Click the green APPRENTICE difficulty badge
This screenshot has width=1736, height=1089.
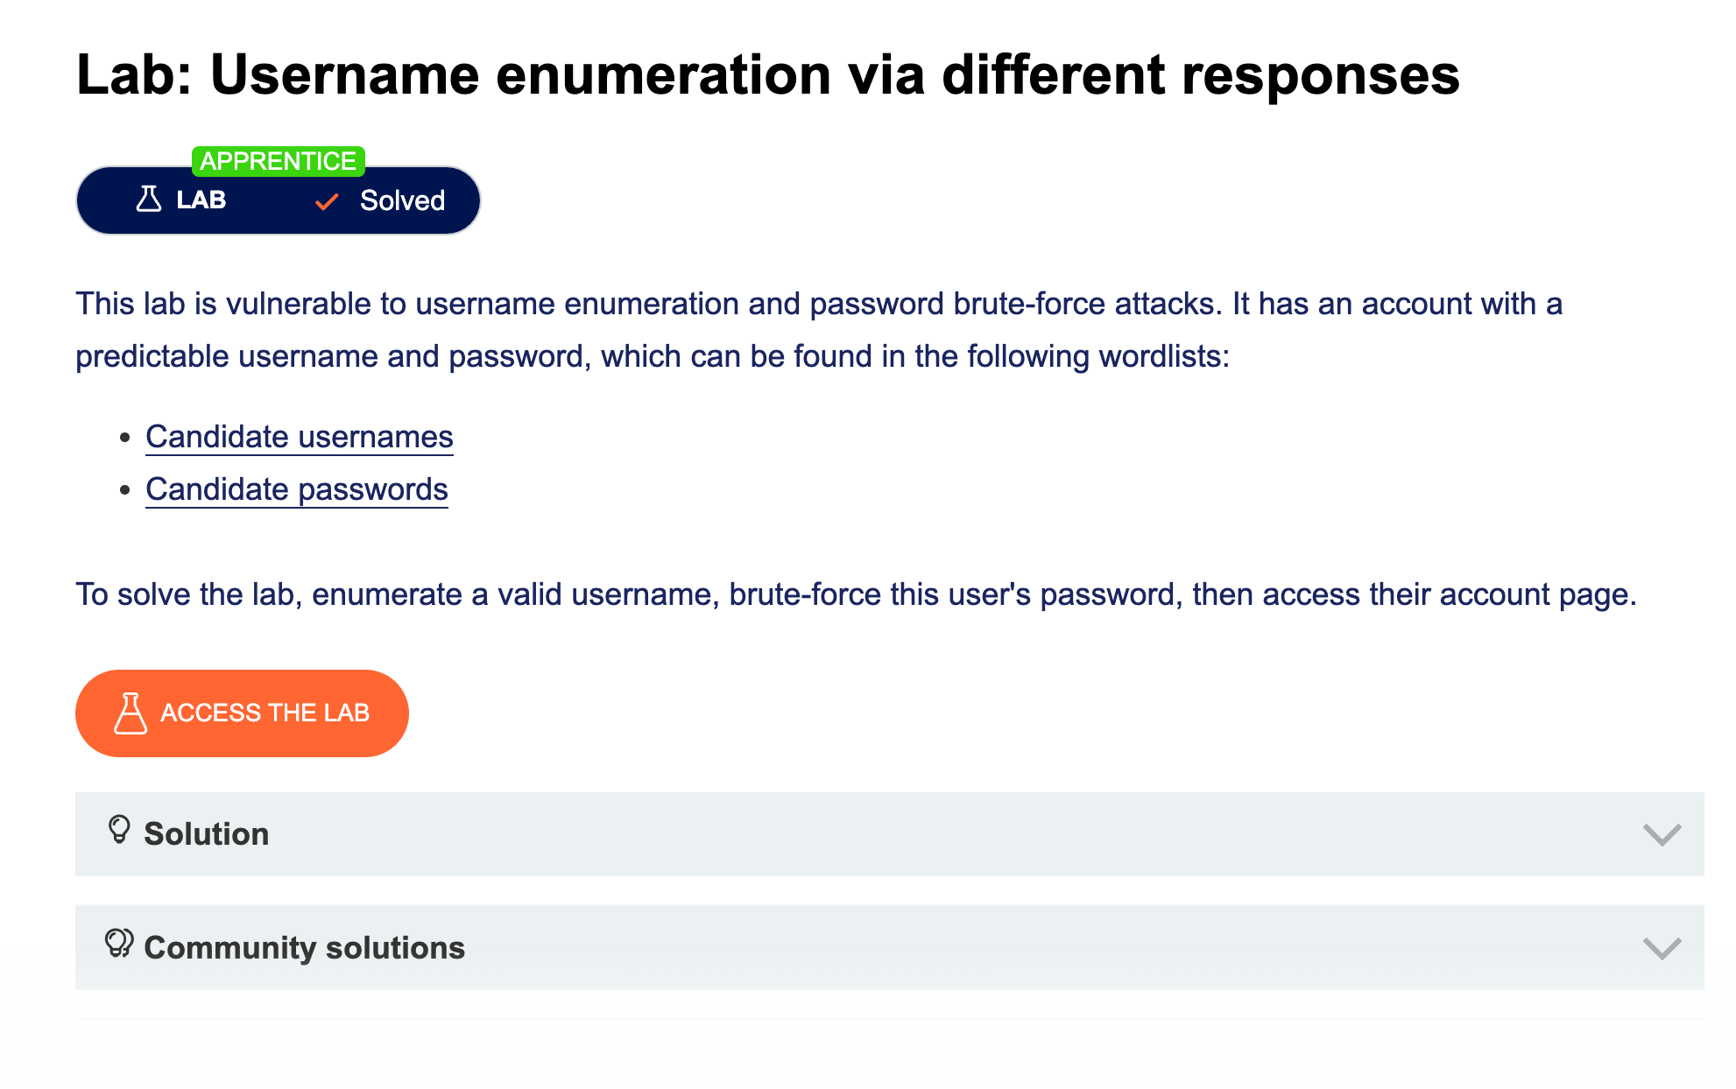click(278, 161)
